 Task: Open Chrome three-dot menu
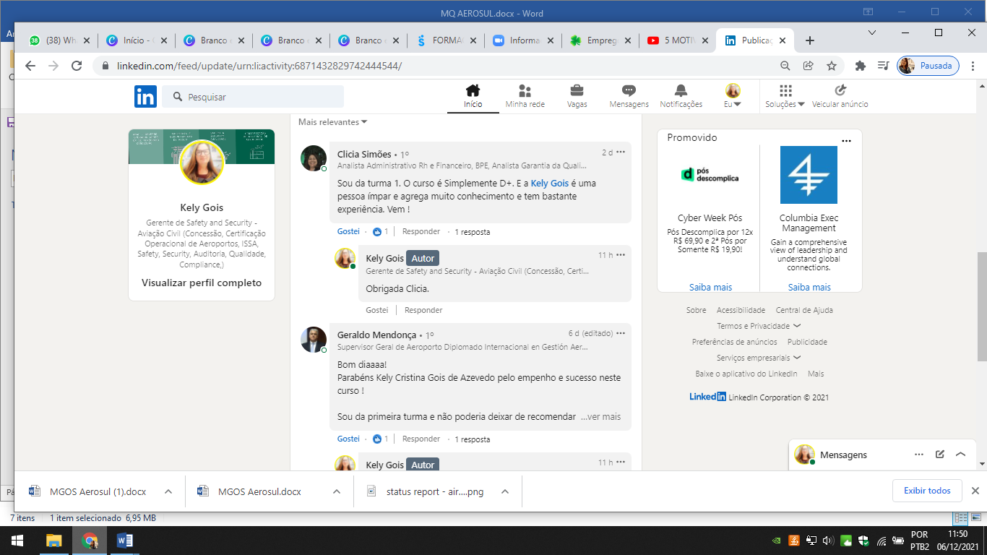pos(973,66)
